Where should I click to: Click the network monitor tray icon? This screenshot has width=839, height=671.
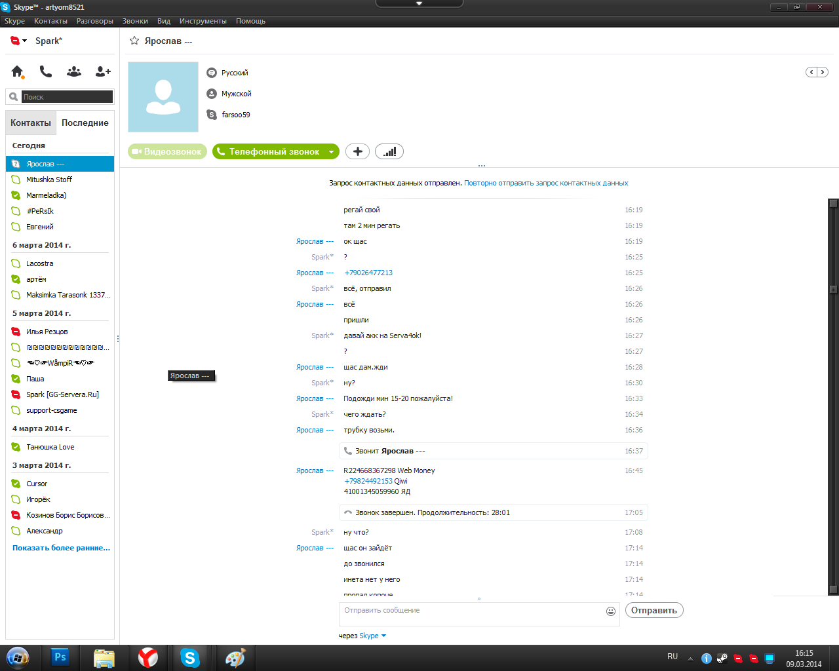pyautogui.click(x=770, y=658)
